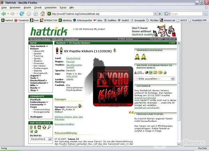
Task: Expand the Föderationen menu entry
Action: point(39,102)
